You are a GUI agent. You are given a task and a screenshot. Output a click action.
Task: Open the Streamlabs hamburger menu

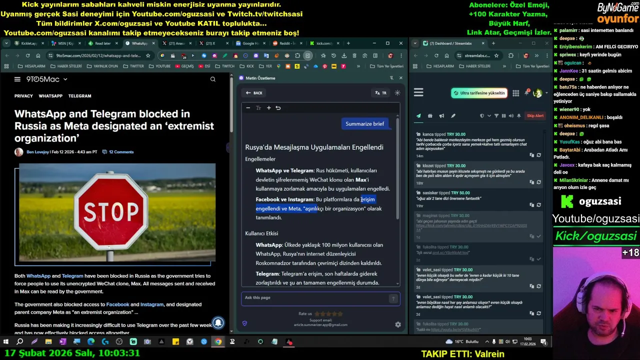[x=418, y=92]
